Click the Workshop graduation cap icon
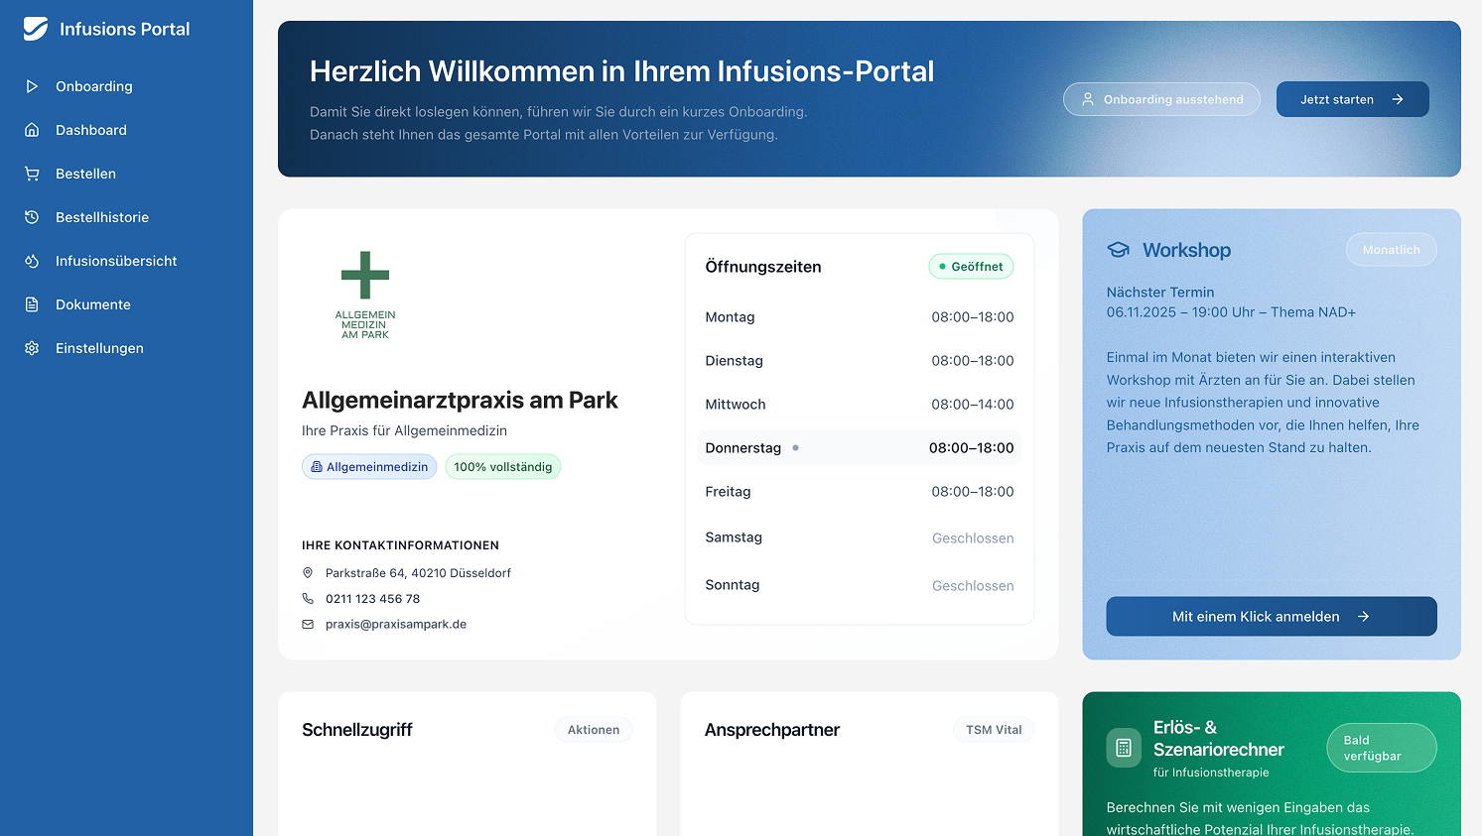 1119,250
